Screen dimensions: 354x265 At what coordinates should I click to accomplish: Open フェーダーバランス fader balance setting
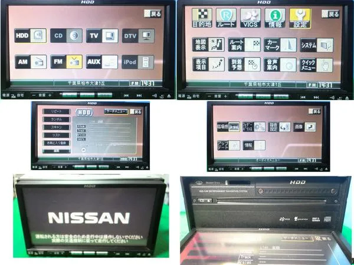click(254, 127)
